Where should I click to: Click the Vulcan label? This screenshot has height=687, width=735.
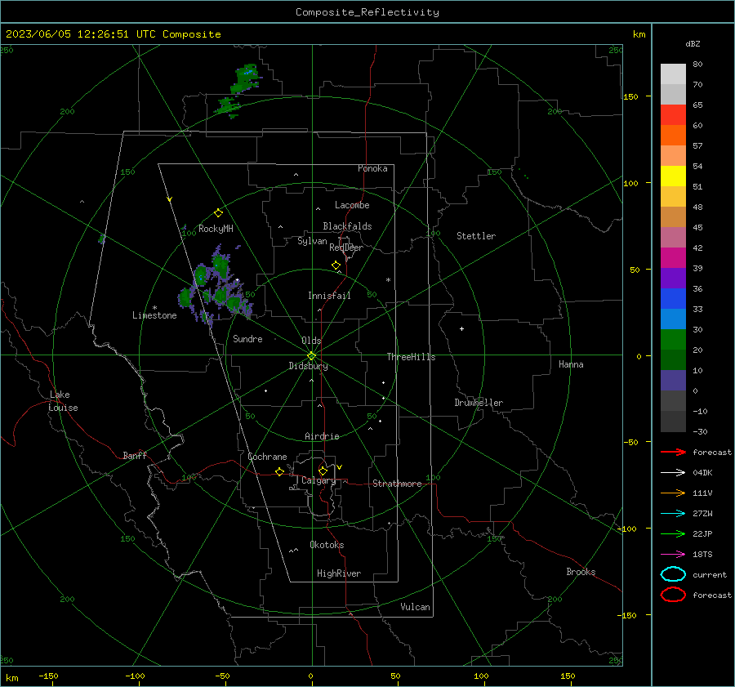[x=415, y=607]
